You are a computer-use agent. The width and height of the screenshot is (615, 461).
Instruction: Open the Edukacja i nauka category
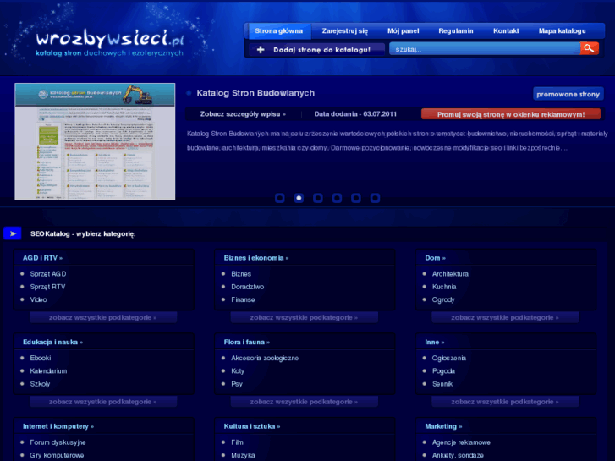[52, 342]
